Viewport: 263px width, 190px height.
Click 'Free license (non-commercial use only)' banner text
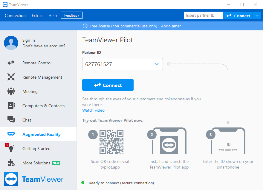(x=123, y=26)
